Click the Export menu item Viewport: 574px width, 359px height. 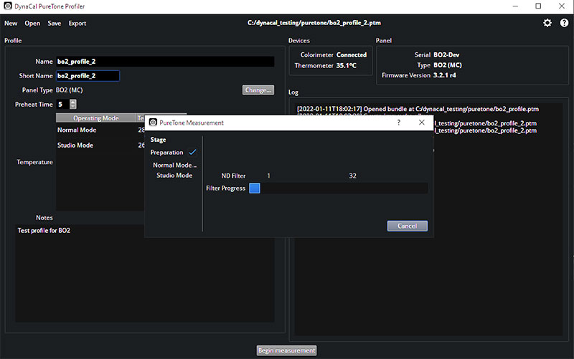pyautogui.click(x=77, y=23)
